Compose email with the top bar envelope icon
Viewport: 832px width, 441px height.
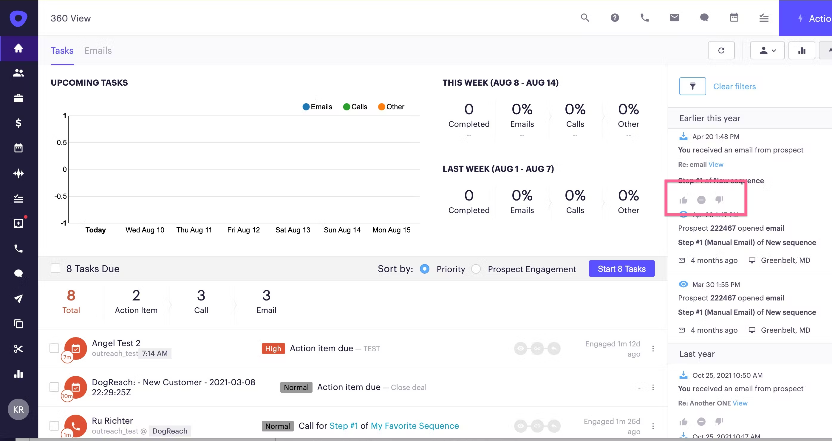point(674,18)
